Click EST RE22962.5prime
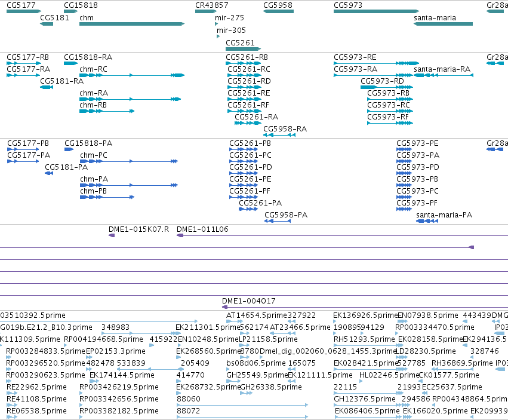Screen dimensions: 508x420 pos(36,387)
